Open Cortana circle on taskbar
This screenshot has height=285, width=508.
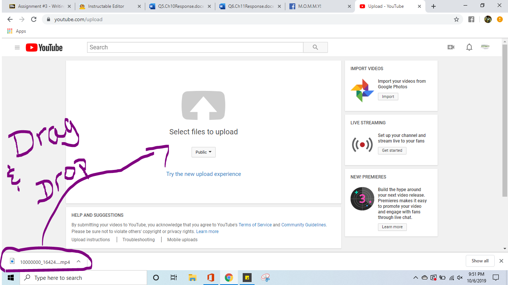[156, 278]
